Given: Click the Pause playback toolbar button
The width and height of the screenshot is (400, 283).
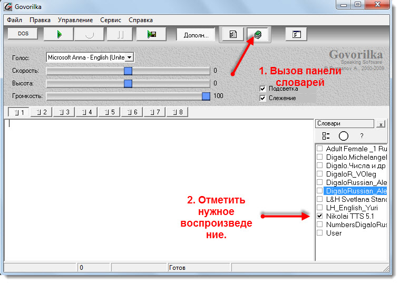Looking at the screenshot, I should 120,34.
